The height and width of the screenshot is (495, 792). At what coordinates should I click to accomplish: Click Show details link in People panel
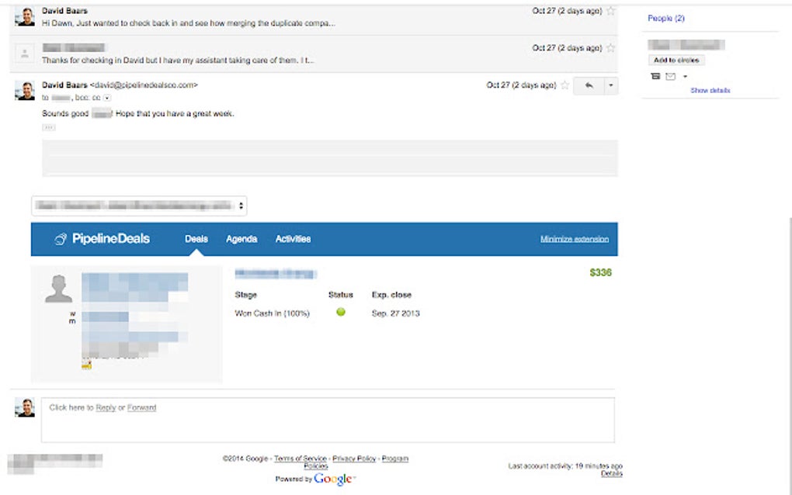coord(710,90)
